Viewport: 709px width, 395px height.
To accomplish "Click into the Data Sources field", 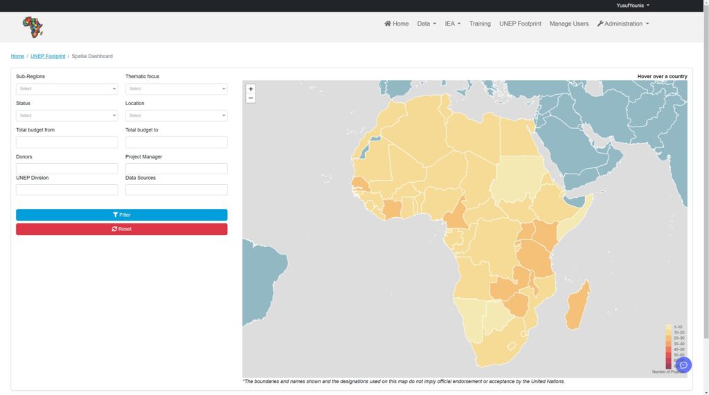I will coord(177,190).
